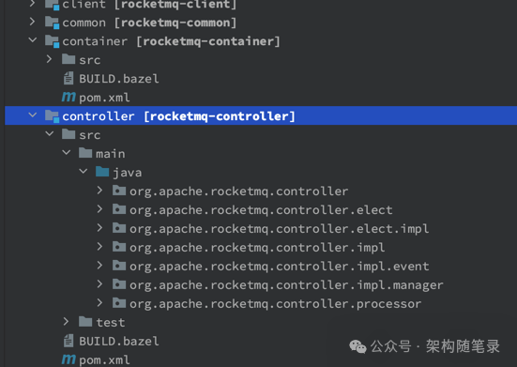Click the container BUILD.bazel file icon
Viewport: 517px width, 367px height.
68,79
